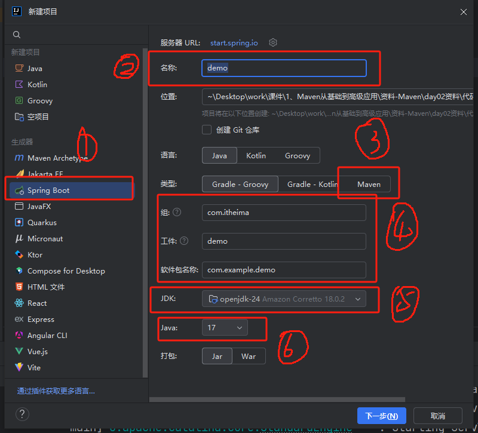This screenshot has width=478, height=433.
Task: Enable 创建 Git 仓库 checkbox
Action: 207,130
